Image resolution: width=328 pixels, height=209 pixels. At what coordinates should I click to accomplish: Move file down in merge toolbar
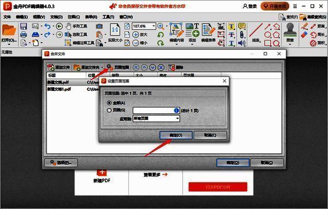click(153, 67)
